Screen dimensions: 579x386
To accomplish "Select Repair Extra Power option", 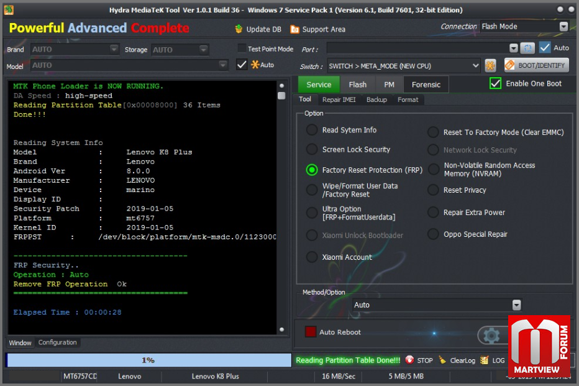I will pyautogui.click(x=433, y=213).
